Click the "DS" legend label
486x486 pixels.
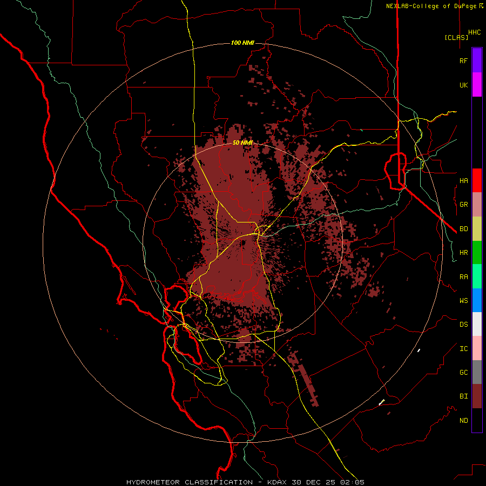(x=463, y=325)
